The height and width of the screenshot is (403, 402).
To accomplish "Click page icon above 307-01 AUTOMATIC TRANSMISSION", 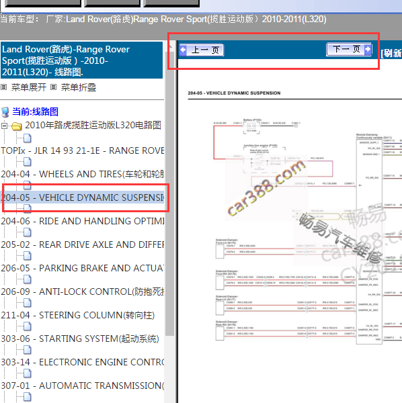I will point(28,373).
